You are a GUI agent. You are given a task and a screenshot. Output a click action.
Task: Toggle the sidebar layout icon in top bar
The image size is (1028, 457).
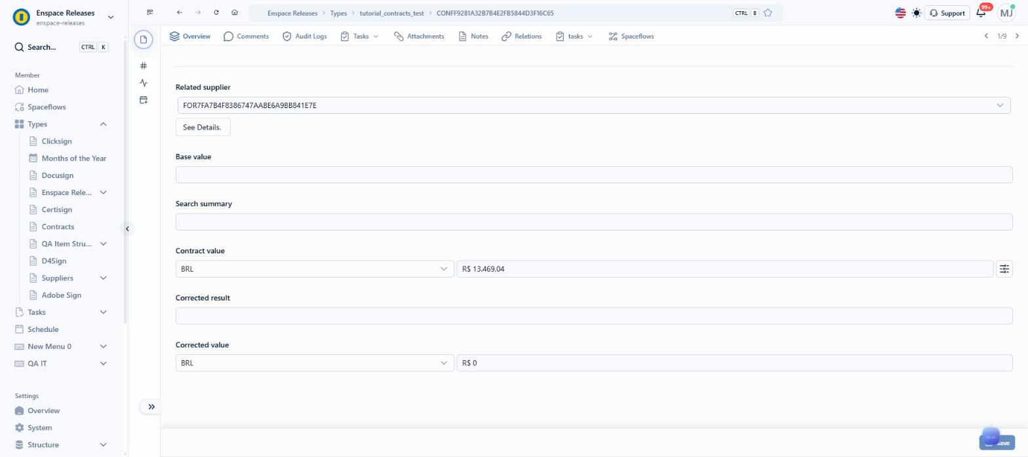(x=150, y=12)
